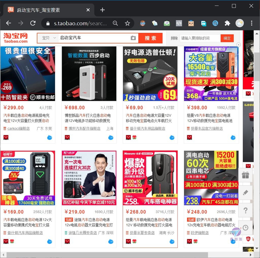Screen dimensions: 260x258
Task: Click the s.taobao.com address bar URL
Action: [x=80, y=23]
